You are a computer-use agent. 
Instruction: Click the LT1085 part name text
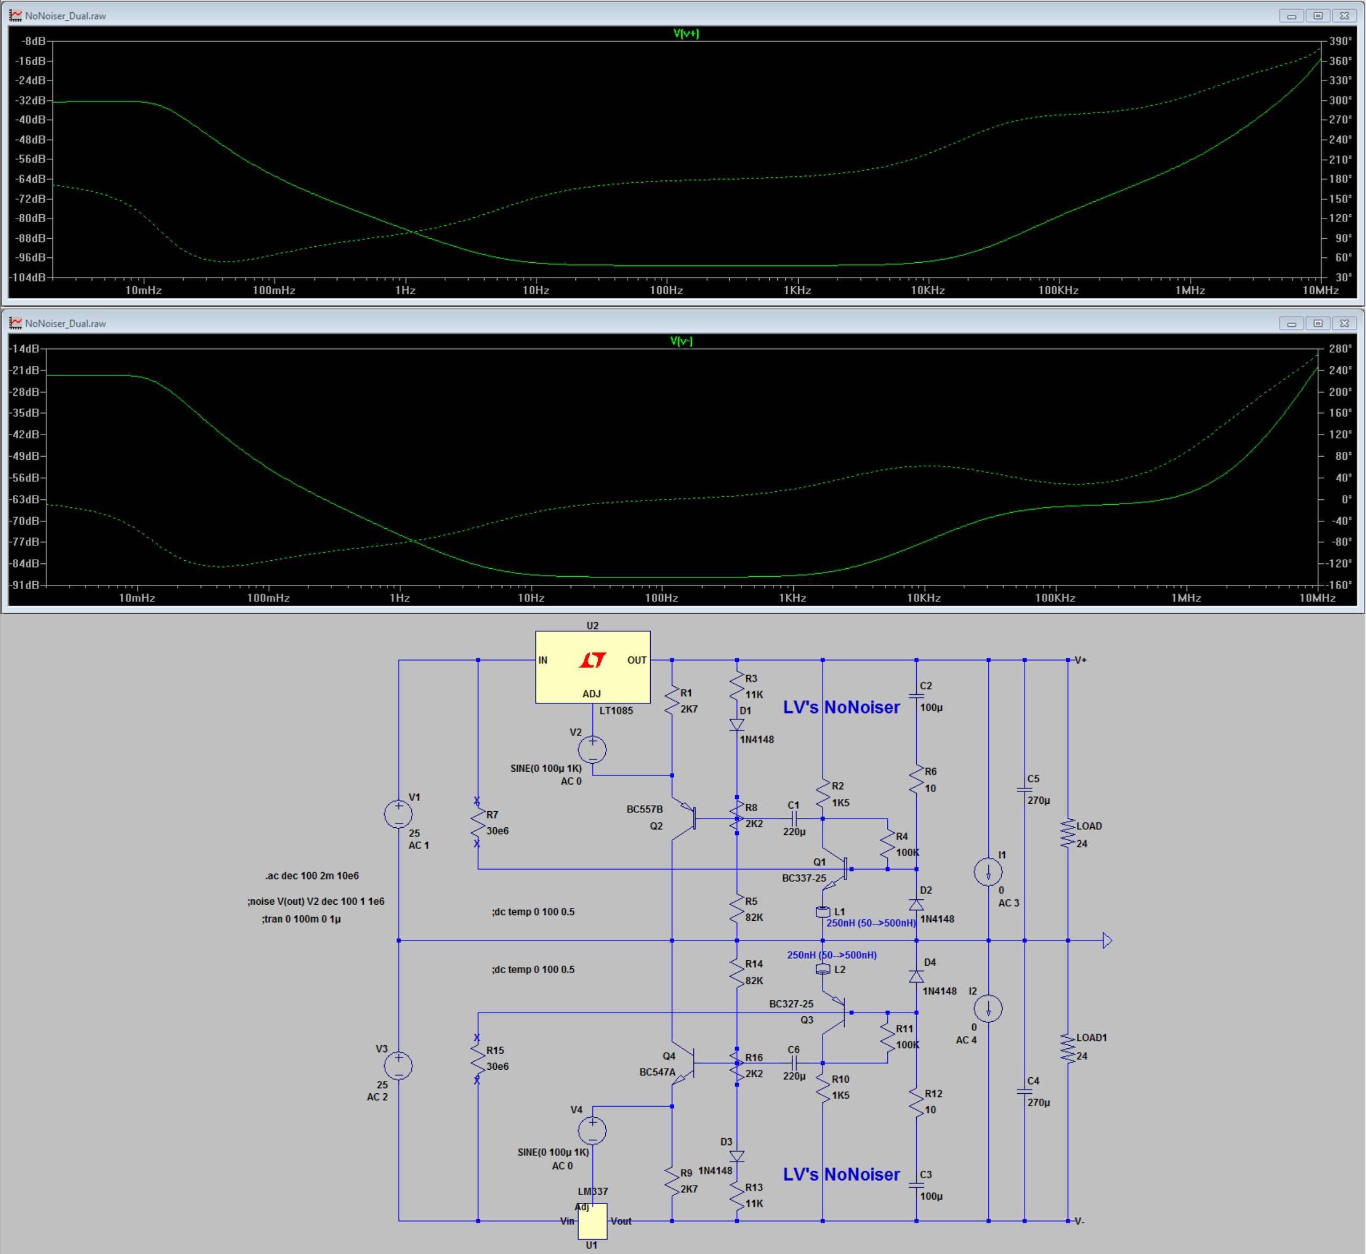pos(615,710)
